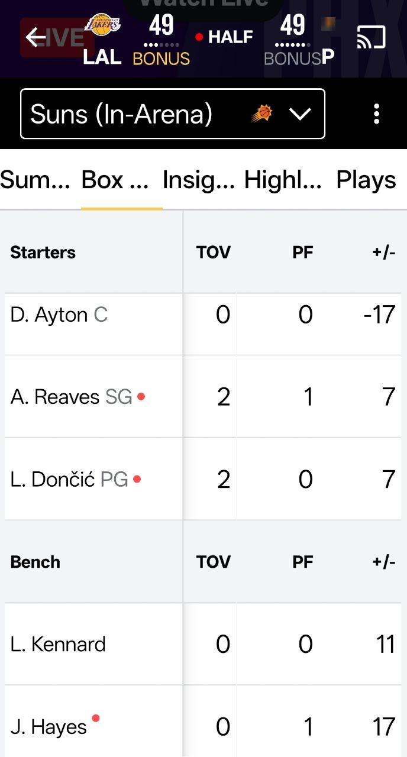407x757 pixels.
Task: Tap the Bench PF column header
Action: point(302,562)
